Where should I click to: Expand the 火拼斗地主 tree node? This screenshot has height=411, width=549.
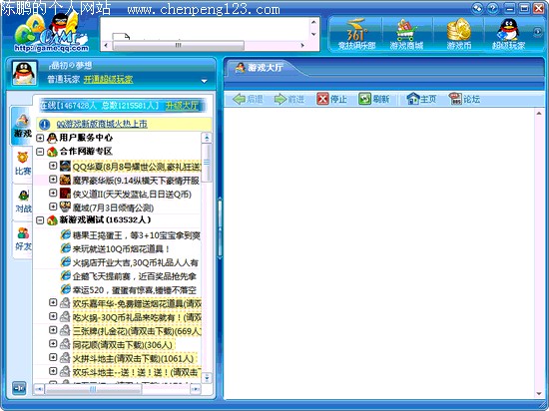pyautogui.click(x=53, y=357)
